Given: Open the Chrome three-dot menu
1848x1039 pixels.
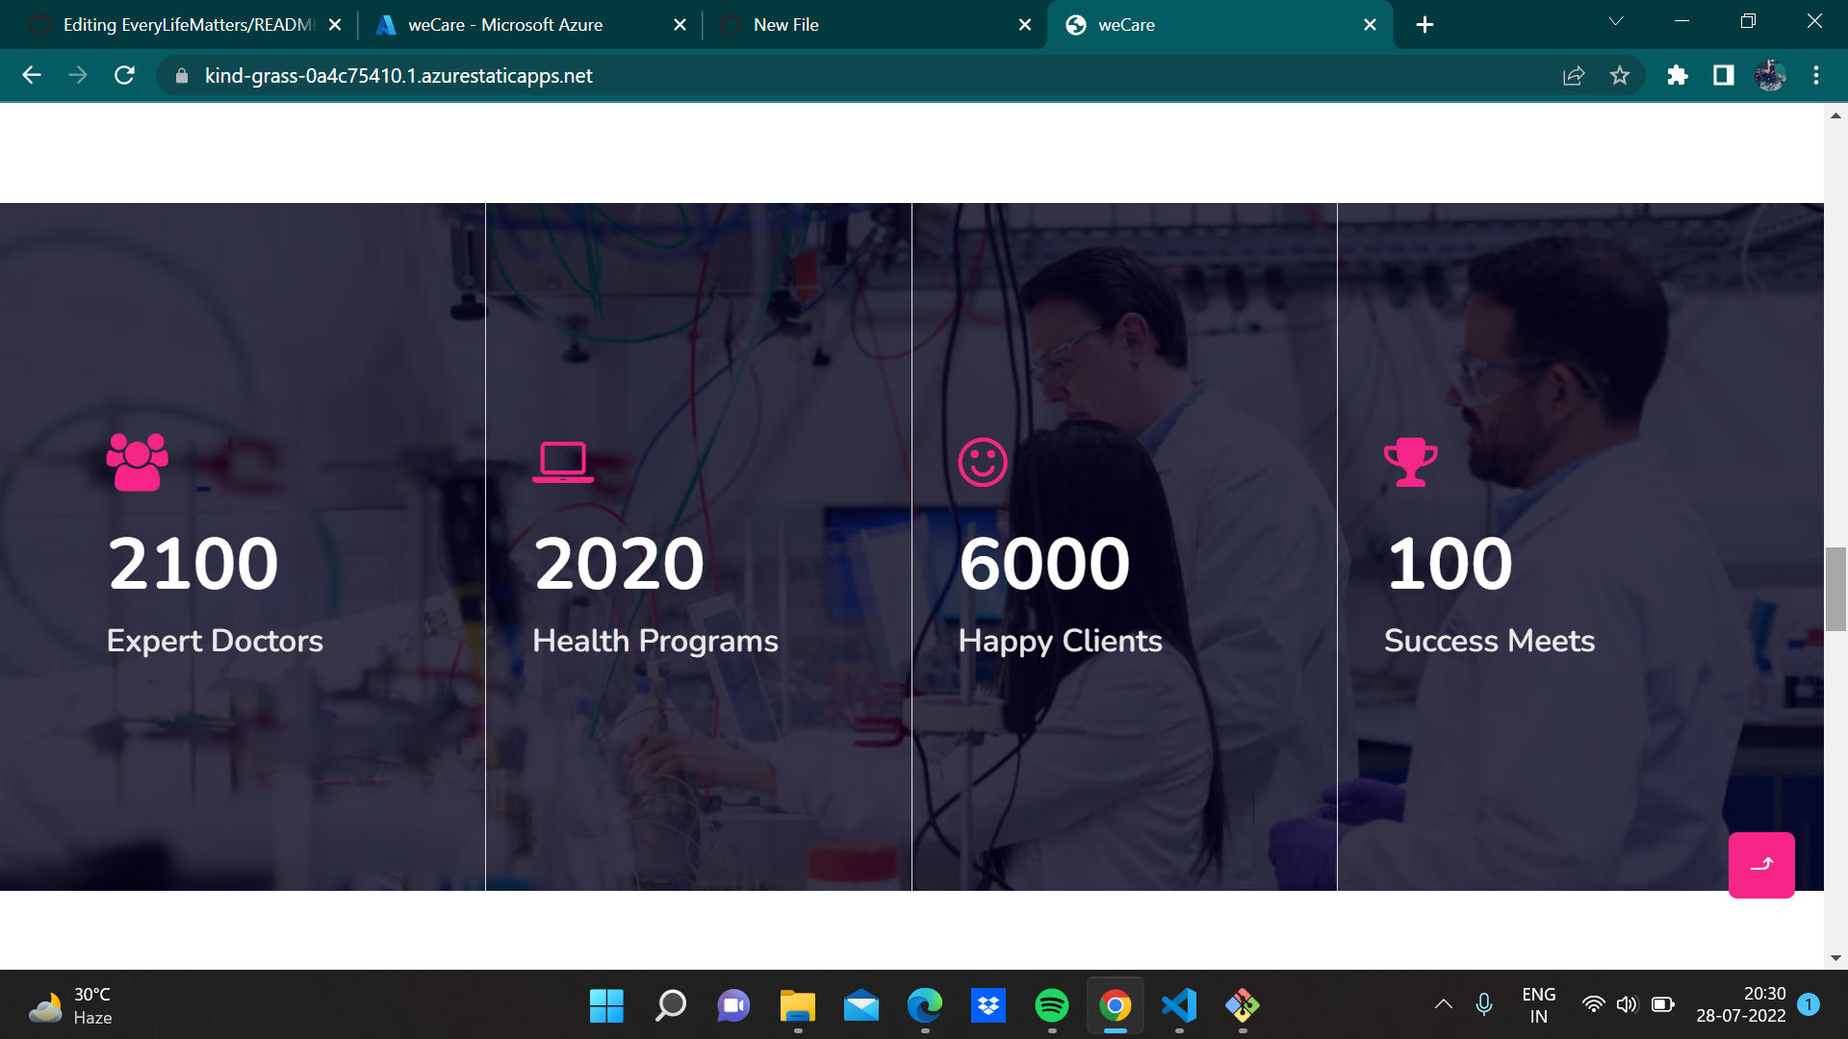Looking at the screenshot, I should pos(1816,75).
